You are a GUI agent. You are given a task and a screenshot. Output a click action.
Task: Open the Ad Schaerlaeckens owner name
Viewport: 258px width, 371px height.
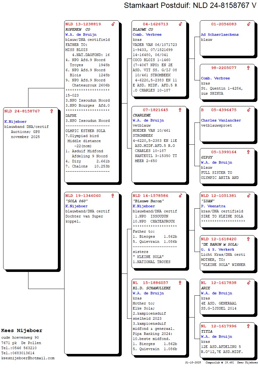220,35
